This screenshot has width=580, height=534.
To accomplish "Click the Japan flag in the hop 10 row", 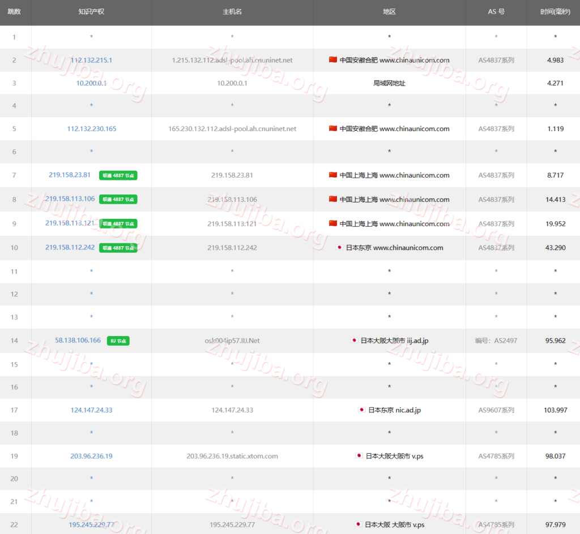I will pos(340,248).
